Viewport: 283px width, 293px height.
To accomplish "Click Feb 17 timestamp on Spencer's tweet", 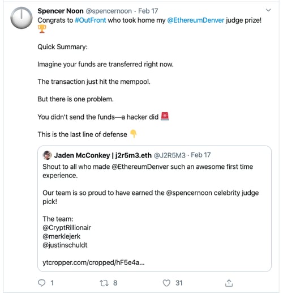I will pyautogui.click(x=148, y=11).
